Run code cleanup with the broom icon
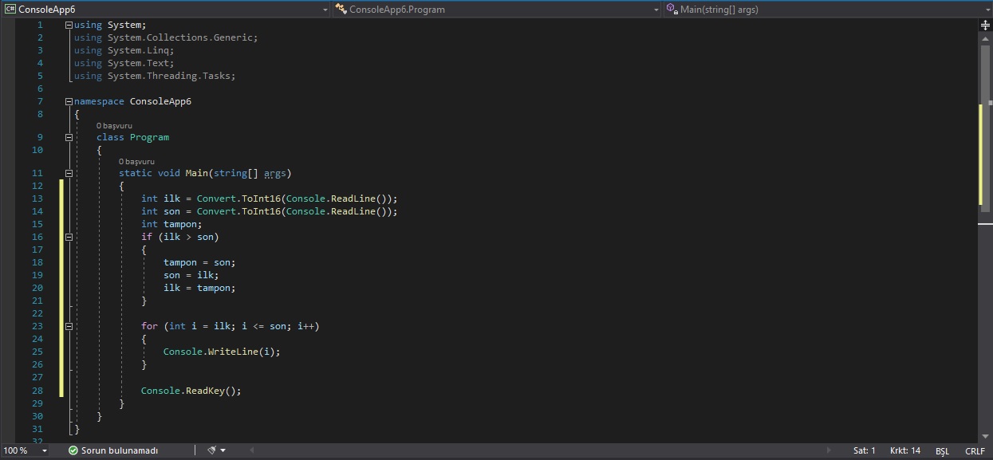Screen dimensions: 993x460 [212, 450]
